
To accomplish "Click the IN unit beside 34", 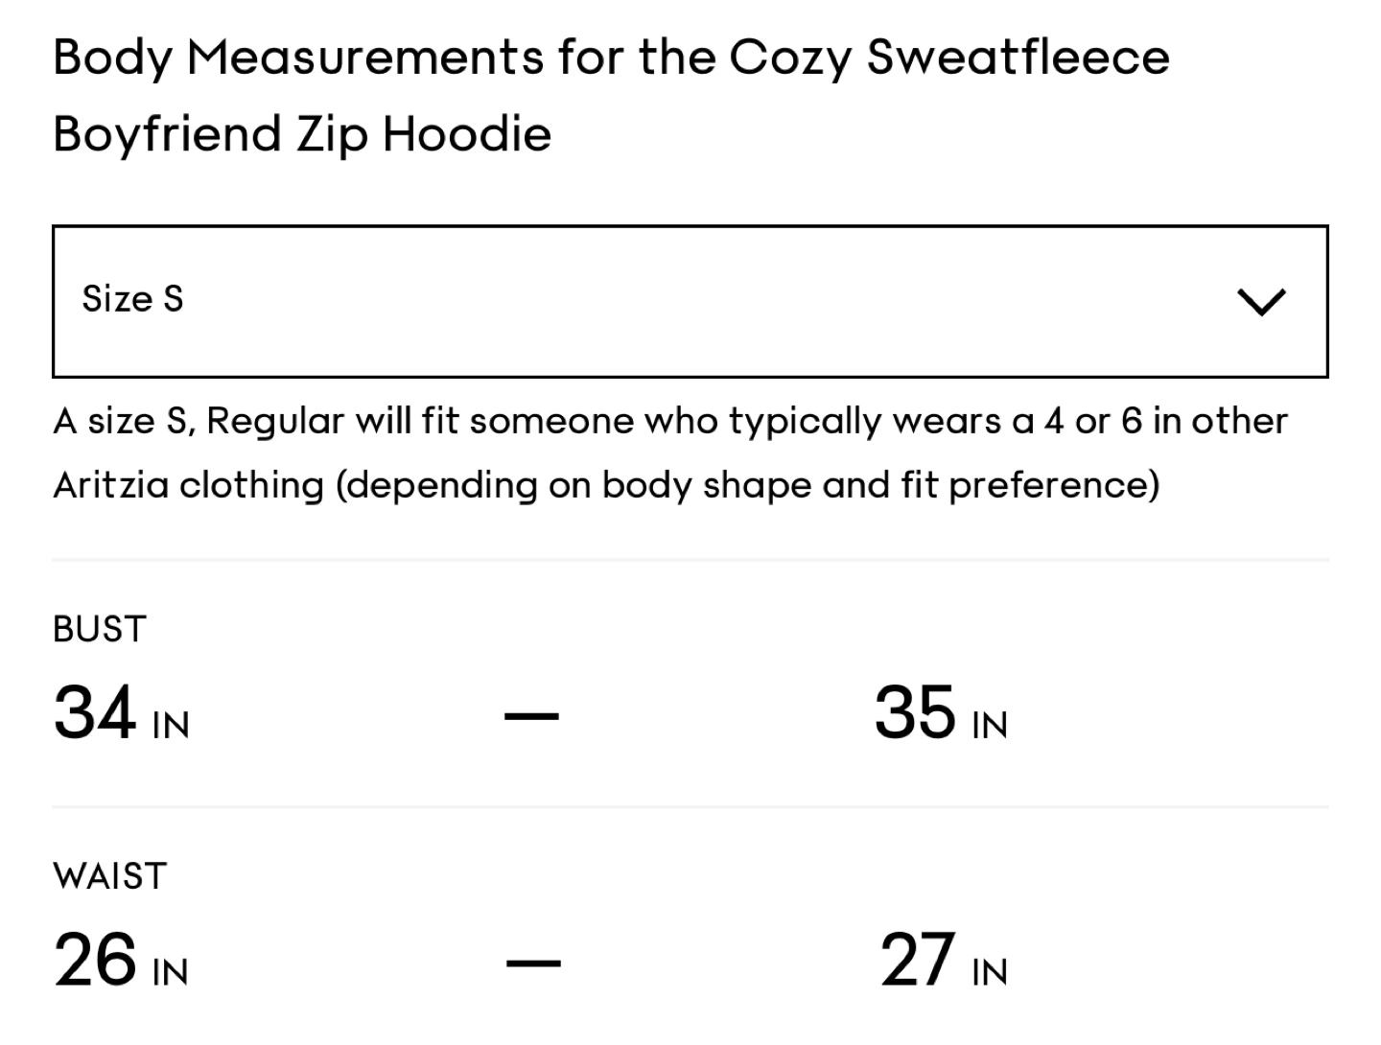I will [171, 726].
